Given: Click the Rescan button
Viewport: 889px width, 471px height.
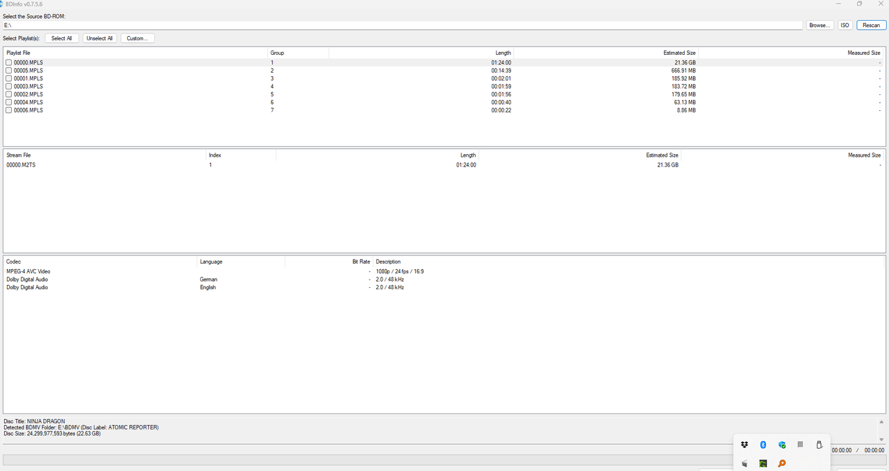Looking at the screenshot, I should [872, 25].
